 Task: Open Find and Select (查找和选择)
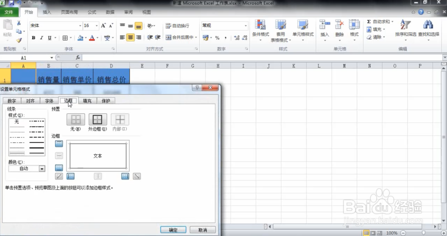(x=429, y=30)
